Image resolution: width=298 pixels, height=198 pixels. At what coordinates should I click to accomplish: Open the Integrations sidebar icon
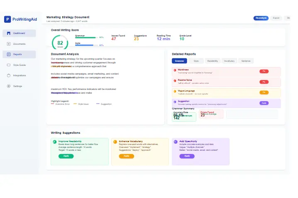pyautogui.click(x=9, y=75)
